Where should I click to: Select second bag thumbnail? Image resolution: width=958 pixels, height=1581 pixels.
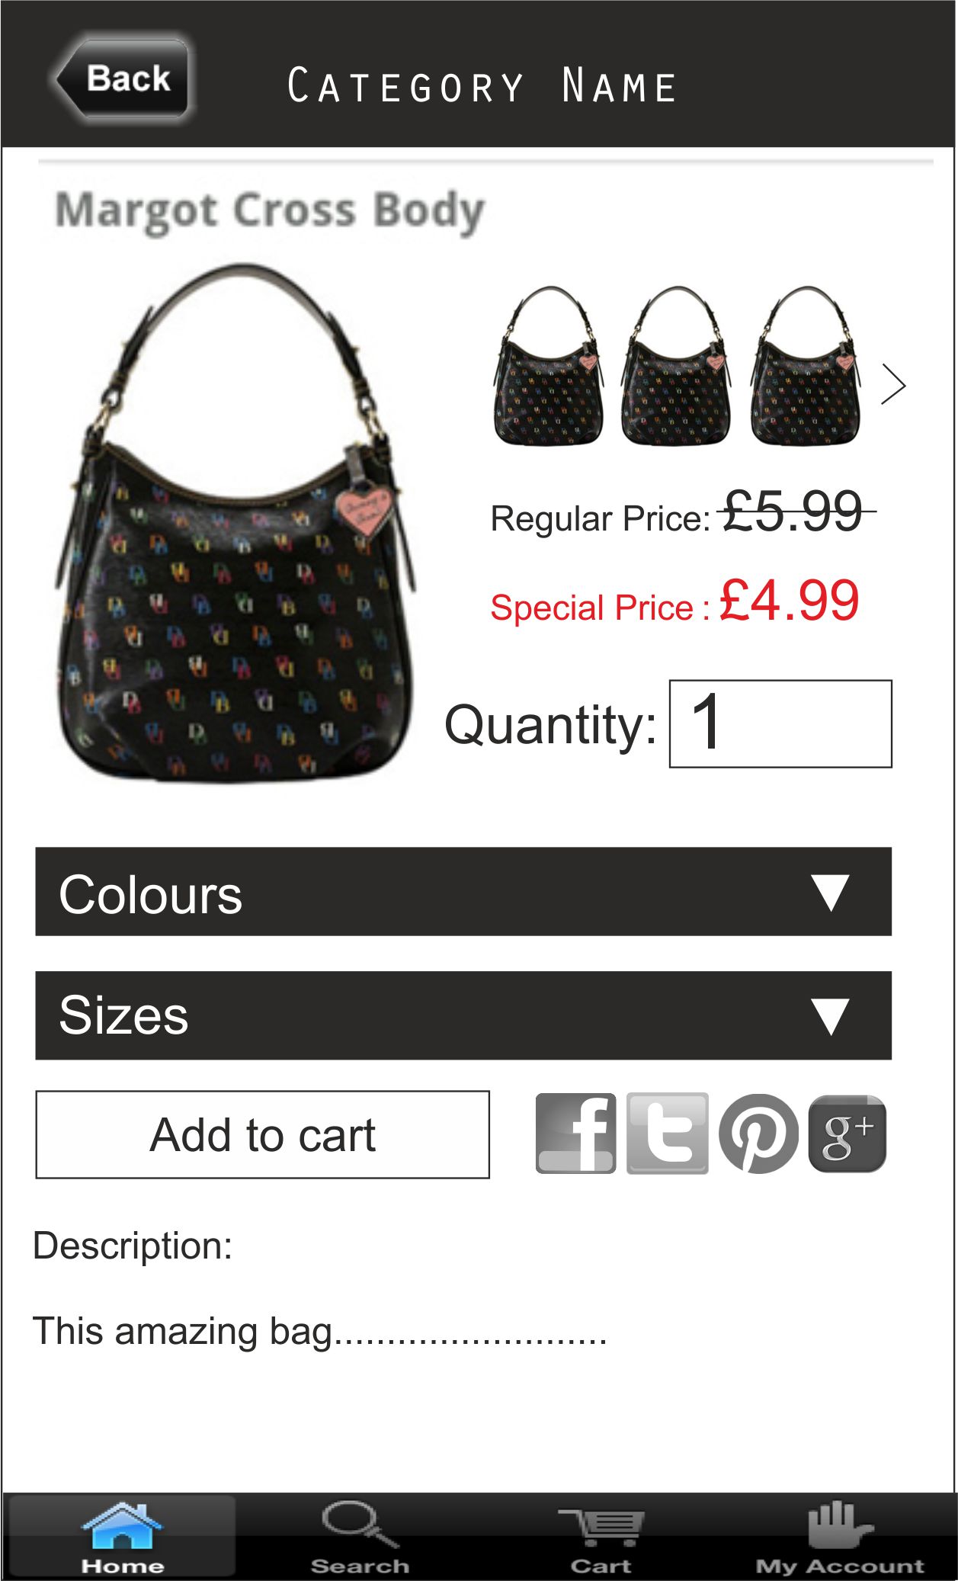[x=676, y=365]
